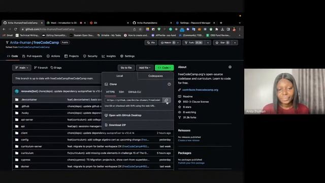Select the HTTPS clone option
325x183 pixels.
(x=110, y=92)
